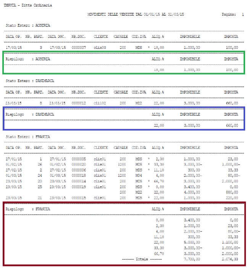
Task: Click imponibile 3.400,00 in row 0000019
Action: [192, 187]
